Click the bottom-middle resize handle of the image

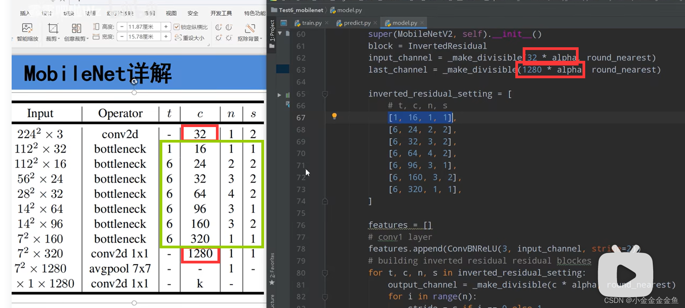coord(134,303)
